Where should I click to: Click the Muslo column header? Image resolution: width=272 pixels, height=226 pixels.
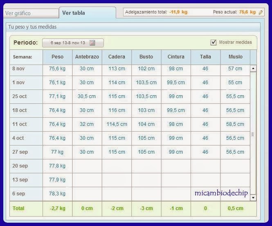pyautogui.click(x=236, y=57)
